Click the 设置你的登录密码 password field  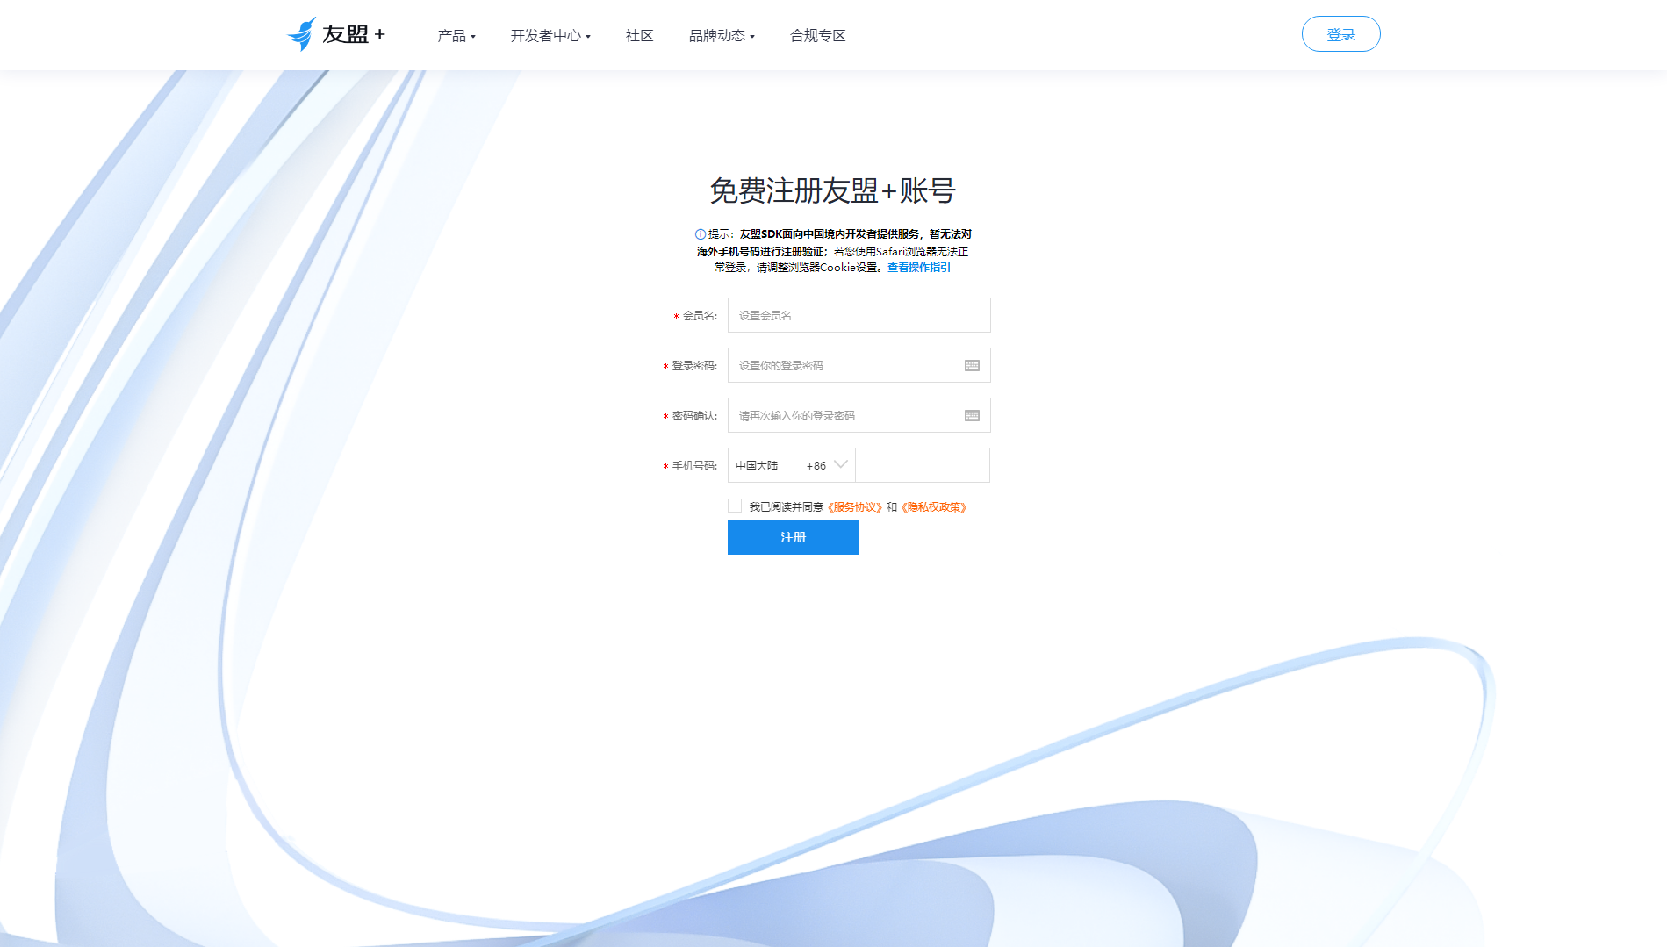point(843,365)
